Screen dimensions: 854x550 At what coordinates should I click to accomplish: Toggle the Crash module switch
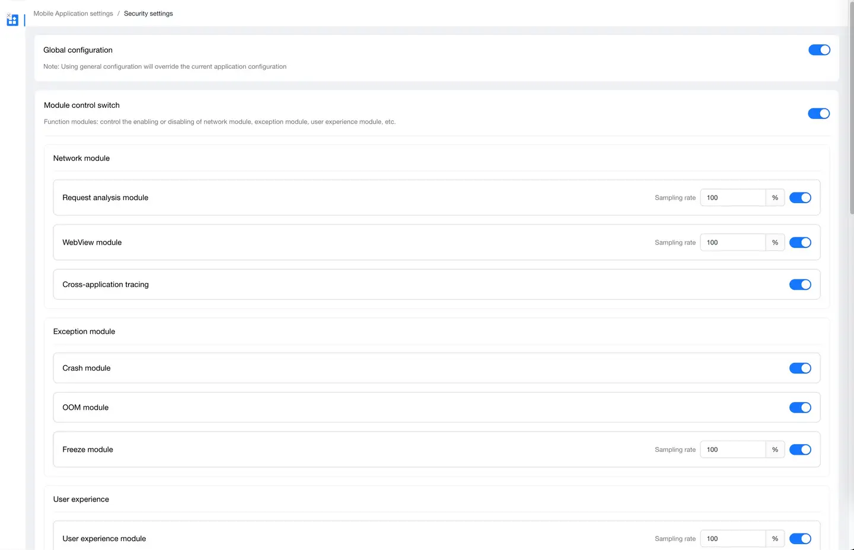(x=800, y=368)
